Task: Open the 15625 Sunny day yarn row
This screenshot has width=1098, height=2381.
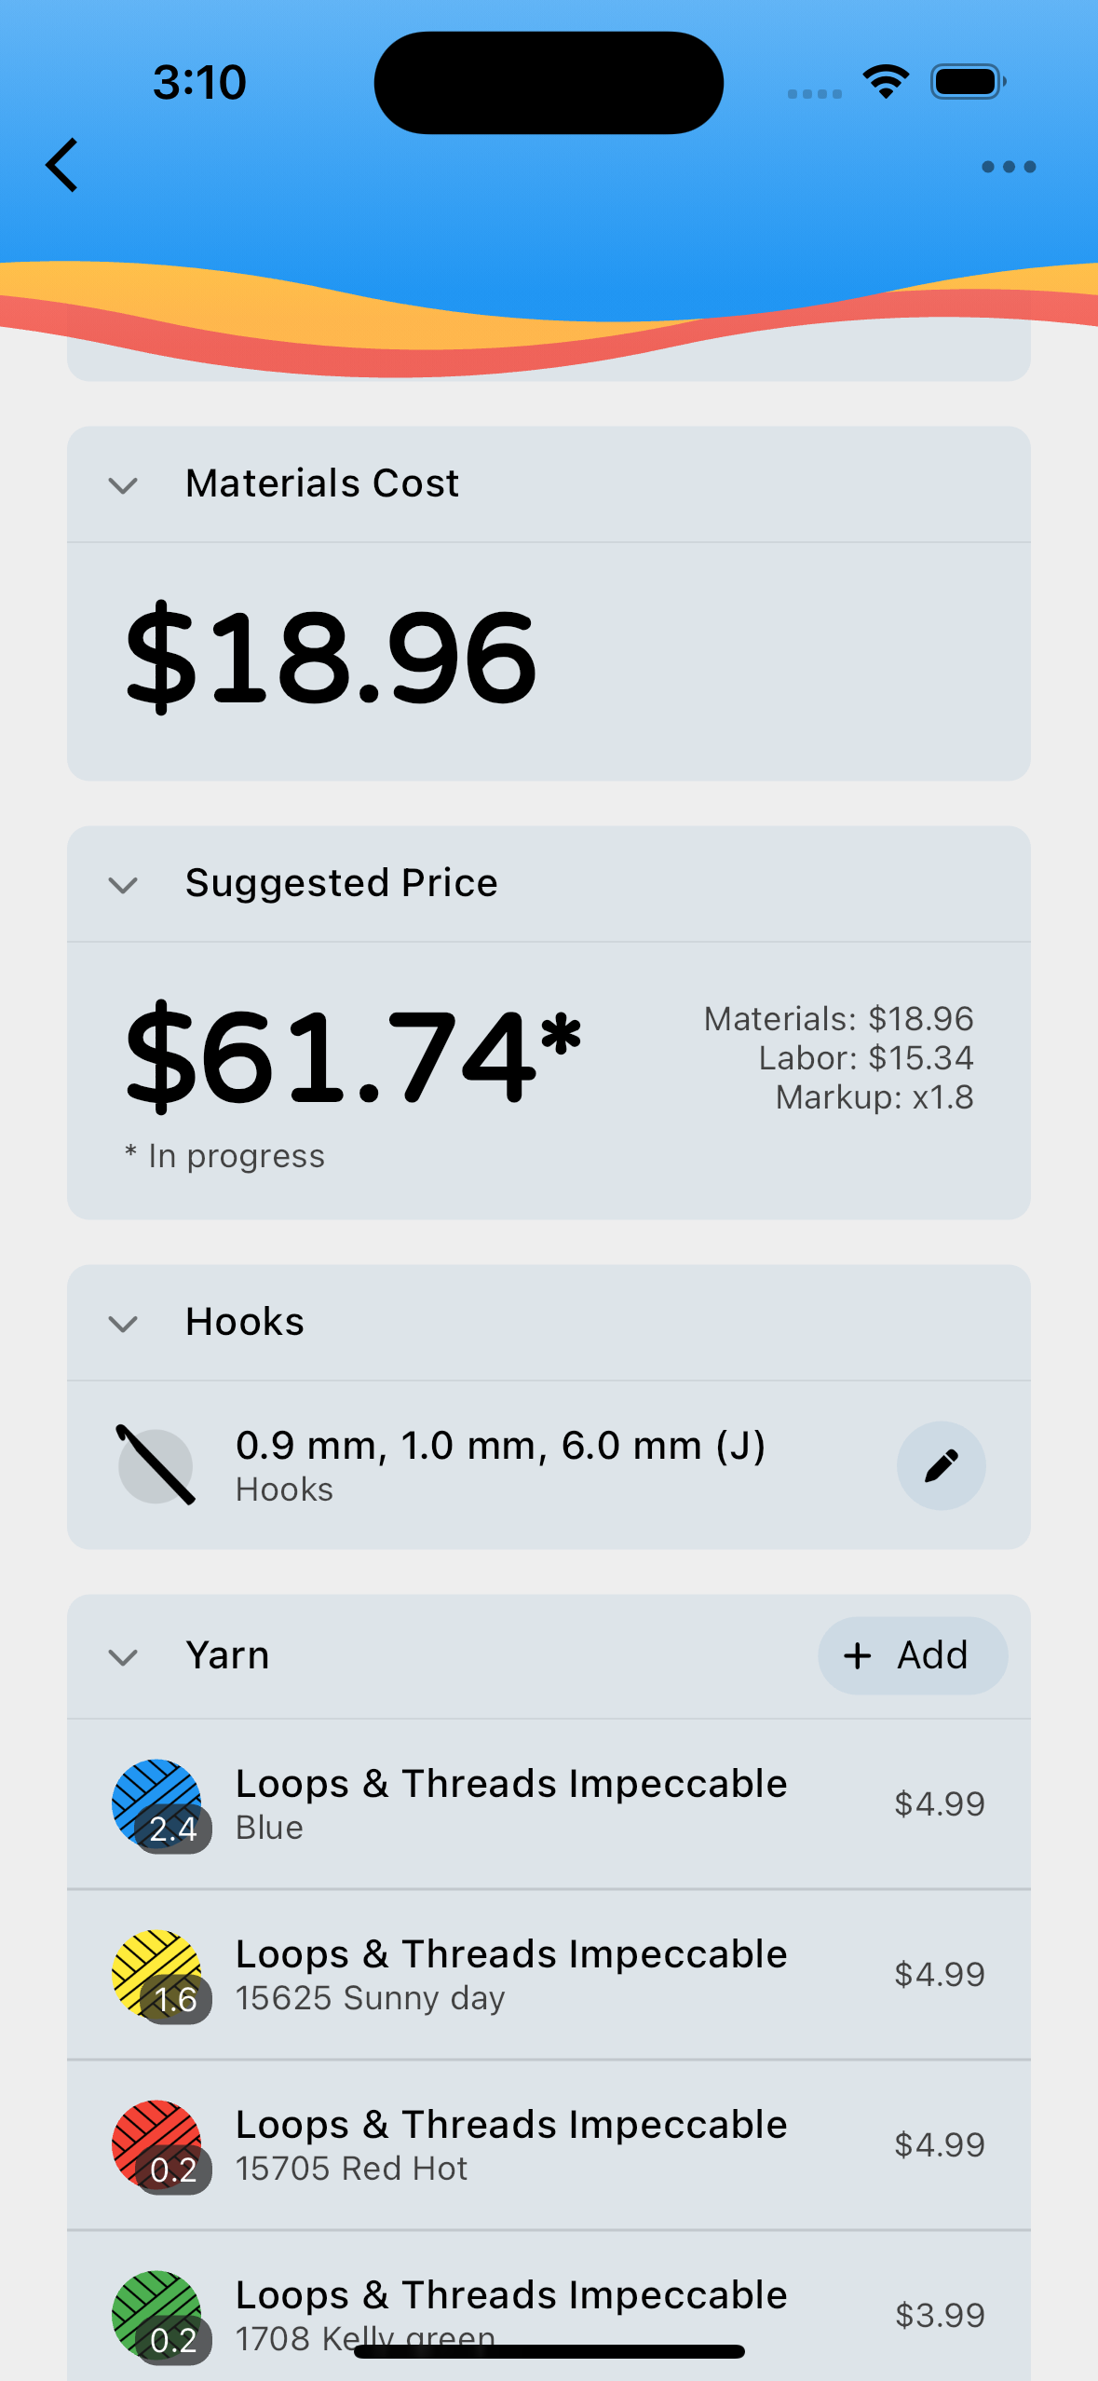Action: point(549,1975)
